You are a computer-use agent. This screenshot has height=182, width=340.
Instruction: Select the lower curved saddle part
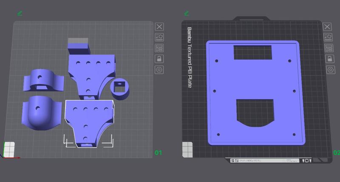[41, 113]
